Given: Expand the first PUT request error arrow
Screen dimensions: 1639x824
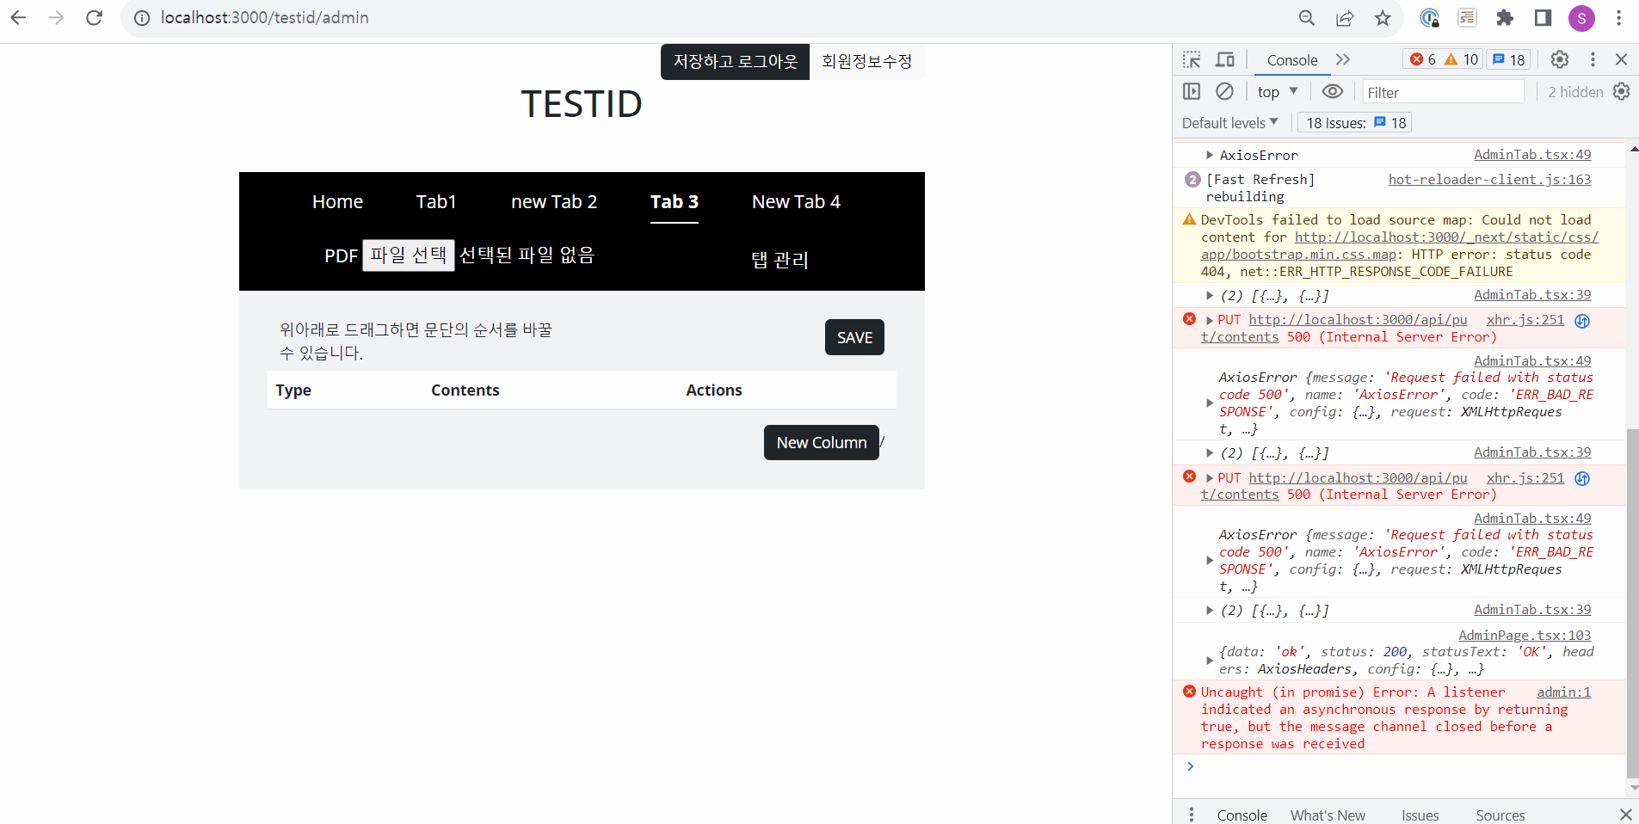Looking at the screenshot, I should click(x=1209, y=320).
